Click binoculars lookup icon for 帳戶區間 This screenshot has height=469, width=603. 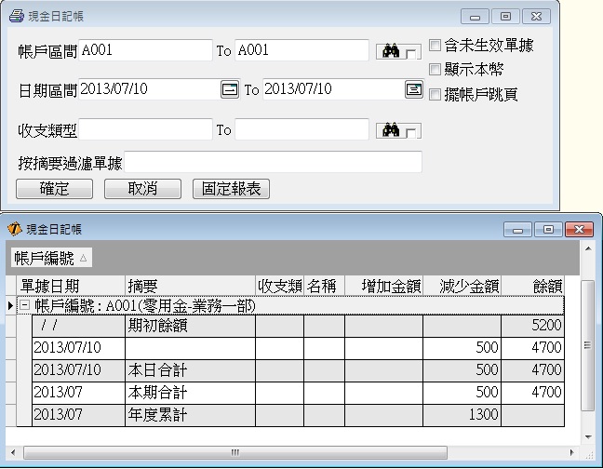pos(388,51)
